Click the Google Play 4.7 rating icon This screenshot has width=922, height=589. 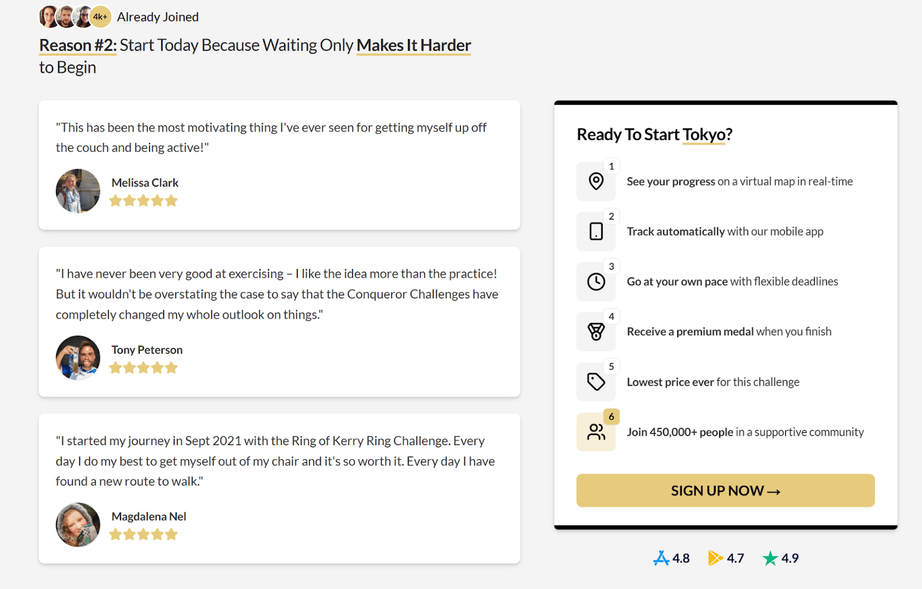click(715, 558)
